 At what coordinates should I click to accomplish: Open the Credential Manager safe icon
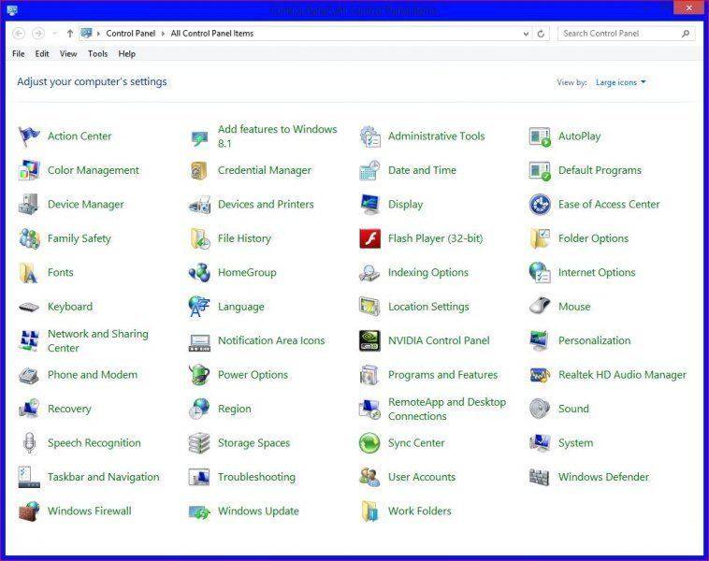coord(199,170)
